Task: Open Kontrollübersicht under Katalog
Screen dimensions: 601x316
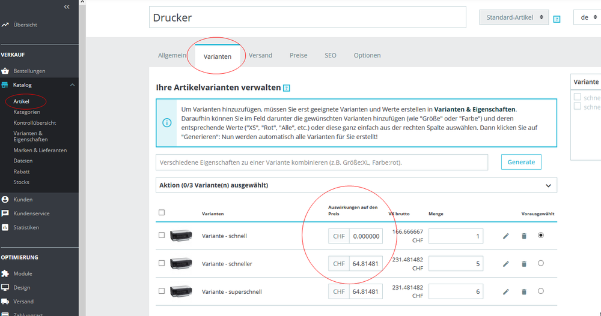Action: 35,123
